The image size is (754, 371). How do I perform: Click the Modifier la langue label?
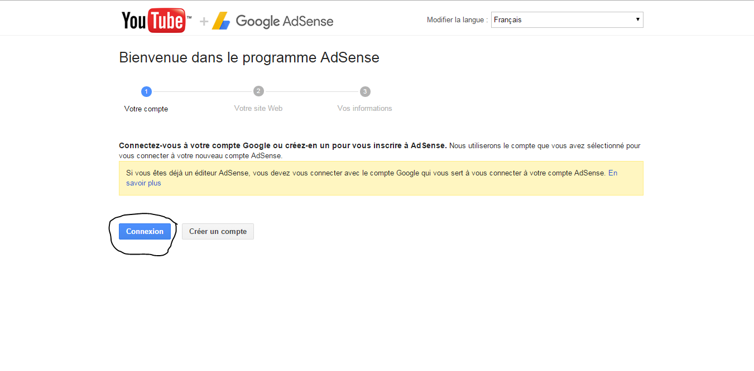coord(457,20)
